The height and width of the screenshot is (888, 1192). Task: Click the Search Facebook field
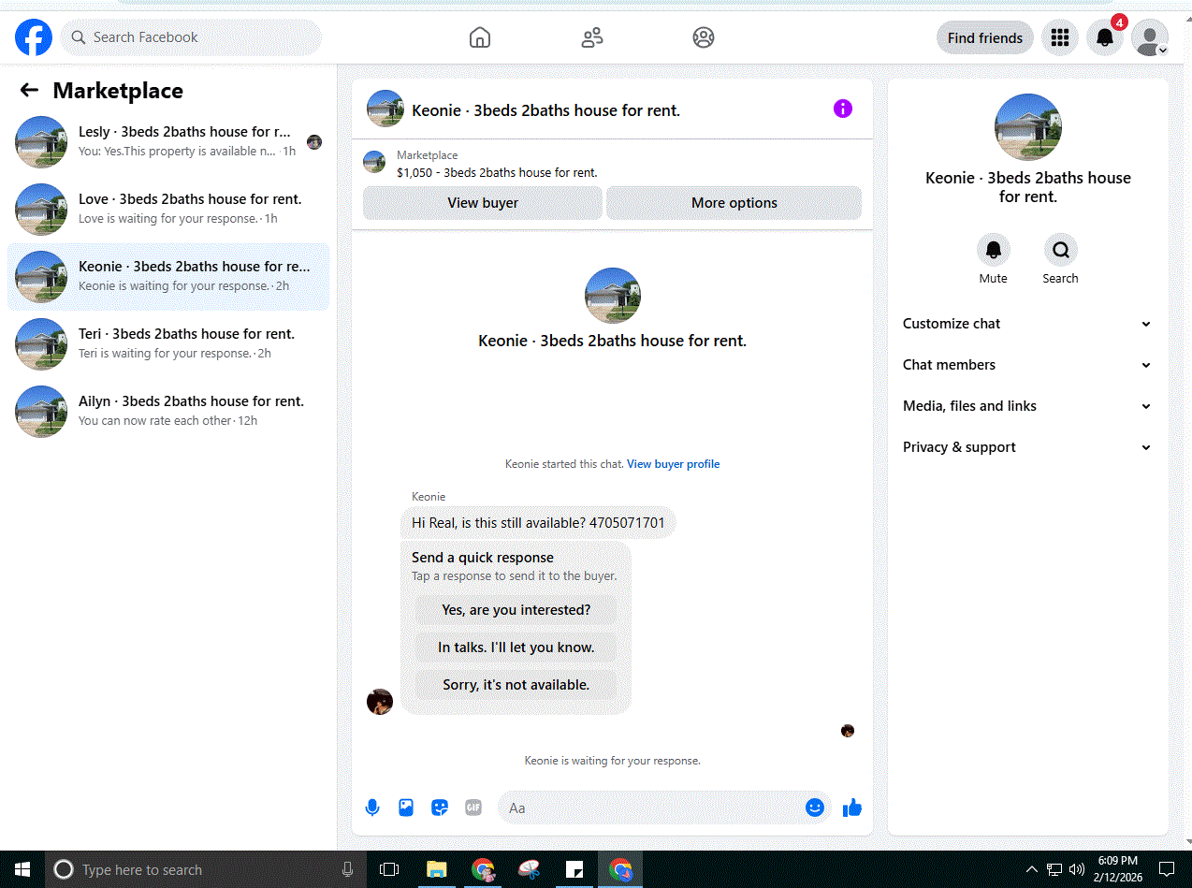192,37
